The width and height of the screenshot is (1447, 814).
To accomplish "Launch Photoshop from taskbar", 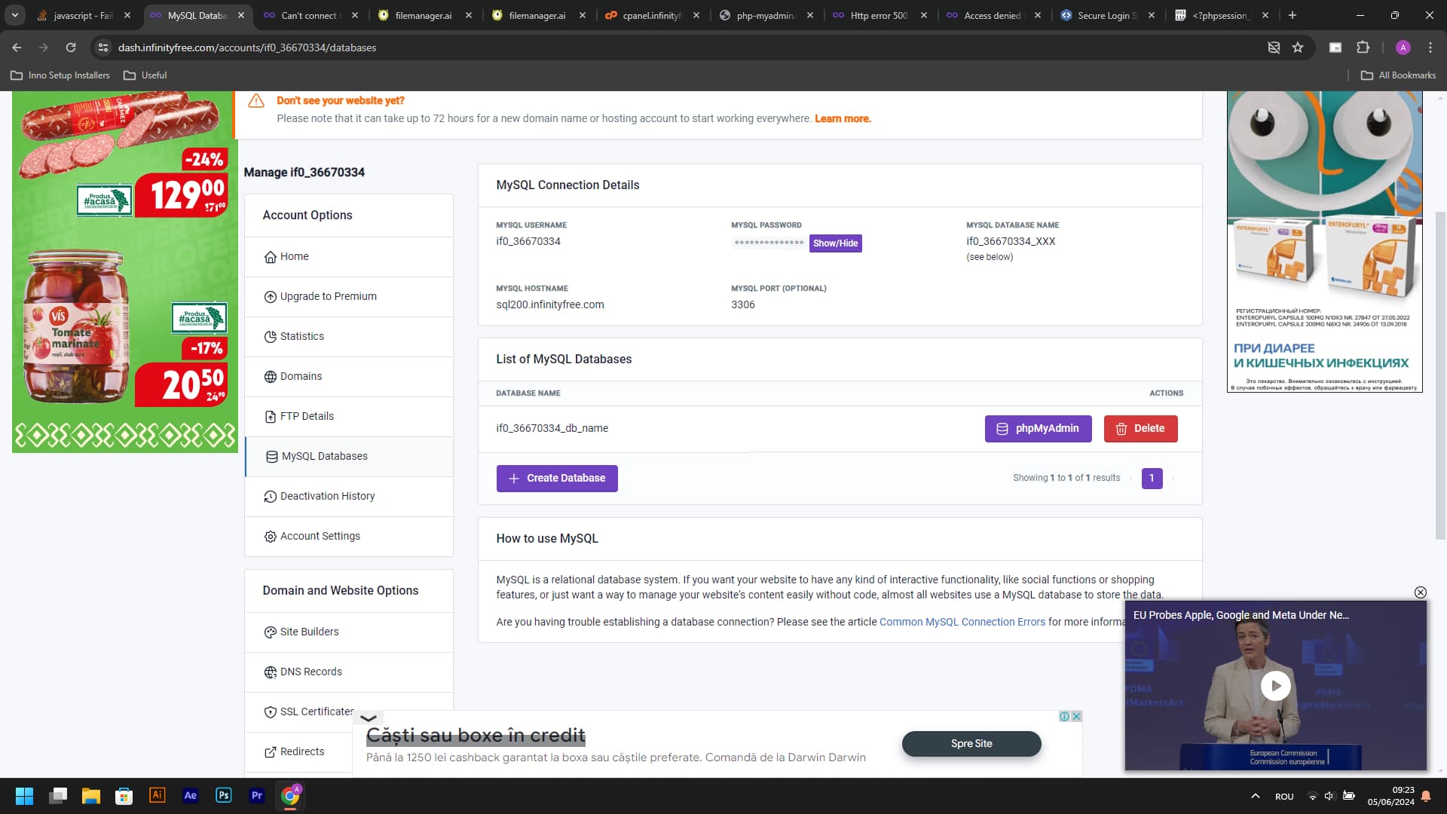I will pyautogui.click(x=224, y=796).
